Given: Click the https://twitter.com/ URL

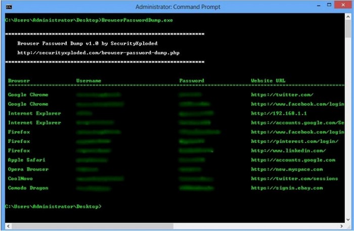Looking at the screenshot, I should click(x=282, y=94).
